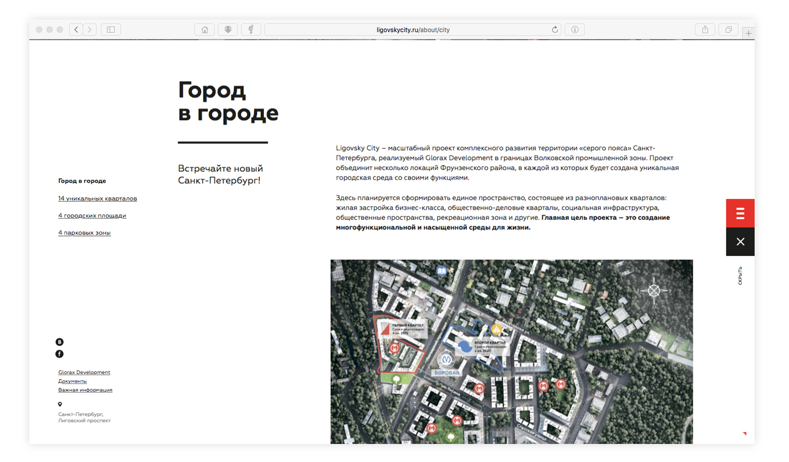Click the Город в городе page heading
The width and height of the screenshot is (789, 462).
(228, 101)
